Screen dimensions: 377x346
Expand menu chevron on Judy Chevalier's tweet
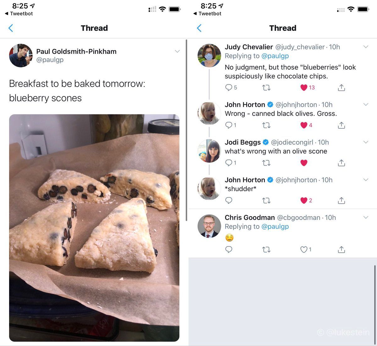pos(366,47)
